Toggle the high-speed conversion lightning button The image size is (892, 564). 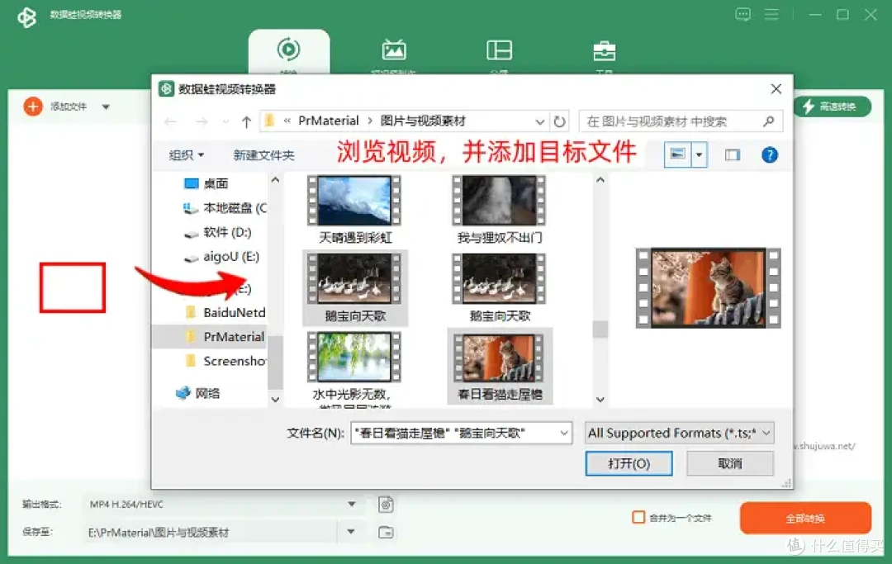pyautogui.click(x=832, y=107)
